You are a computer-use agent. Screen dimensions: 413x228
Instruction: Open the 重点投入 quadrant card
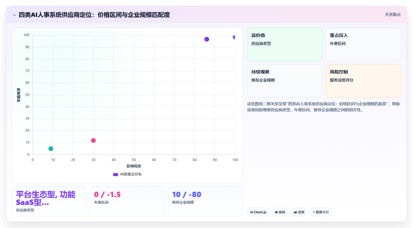point(363,44)
